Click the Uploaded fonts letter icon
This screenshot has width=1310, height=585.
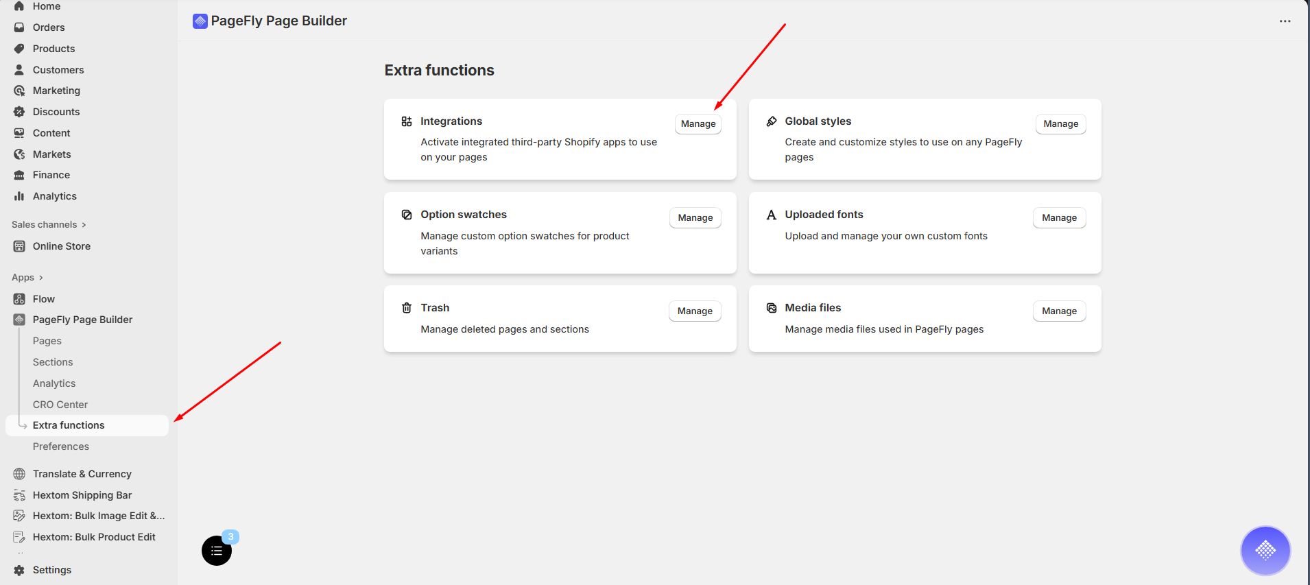pyautogui.click(x=772, y=215)
